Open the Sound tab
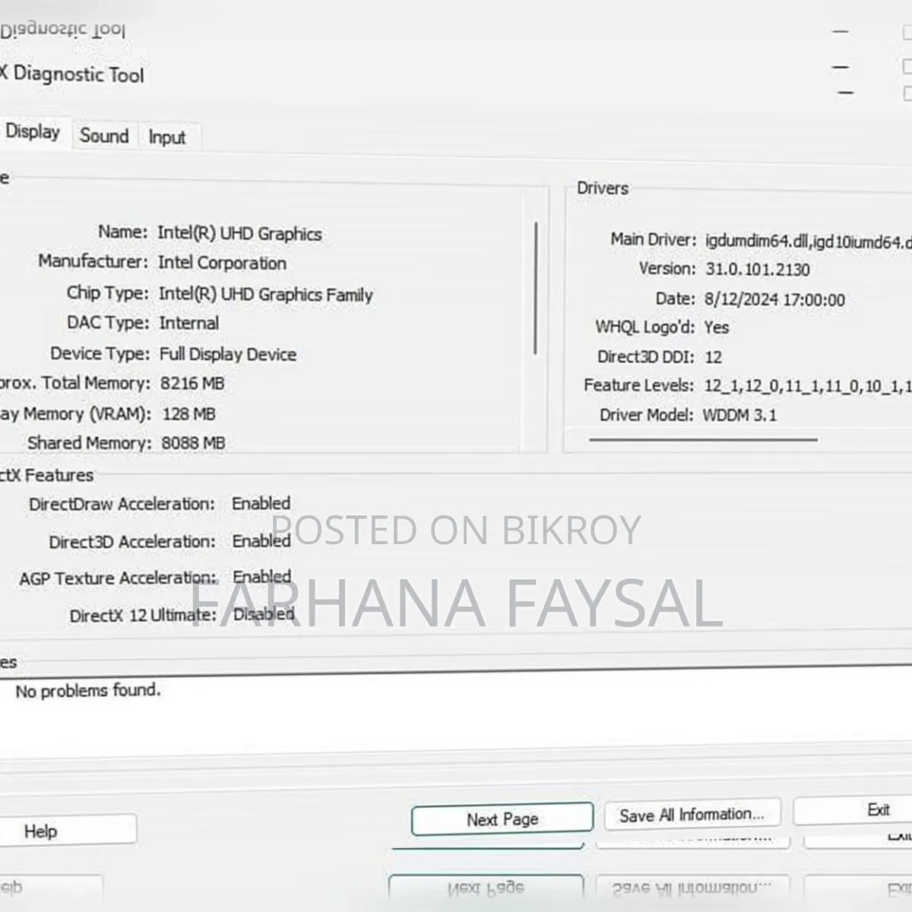The height and width of the screenshot is (912, 912). coord(104,136)
